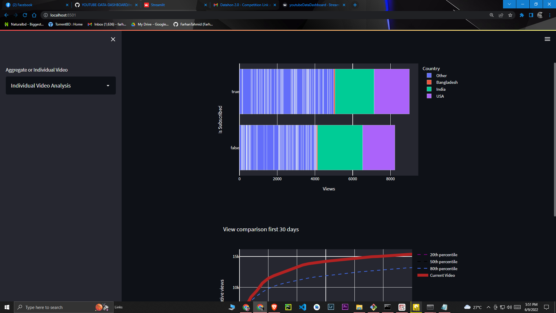Launch Adobe Lightroom from the taskbar
Image resolution: width=556 pixels, height=313 pixels.
coord(331,307)
